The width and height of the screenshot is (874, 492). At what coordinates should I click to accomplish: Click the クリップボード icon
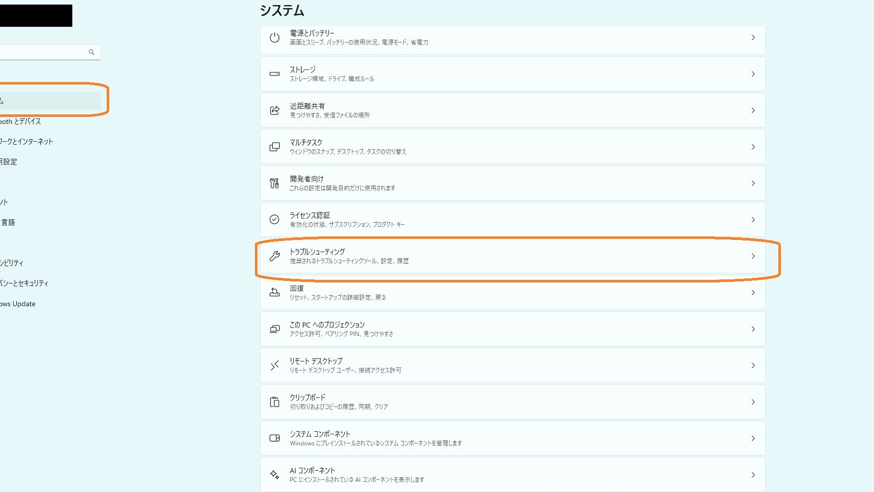(x=275, y=402)
